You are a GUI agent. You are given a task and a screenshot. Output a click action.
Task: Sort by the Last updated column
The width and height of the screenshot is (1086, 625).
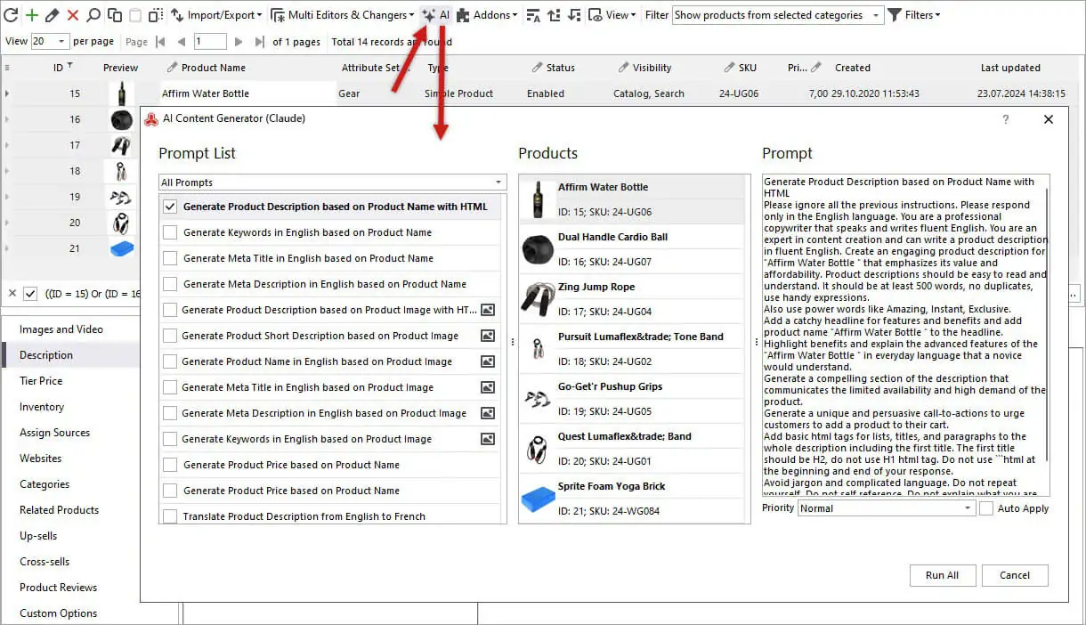[x=1010, y=68]
